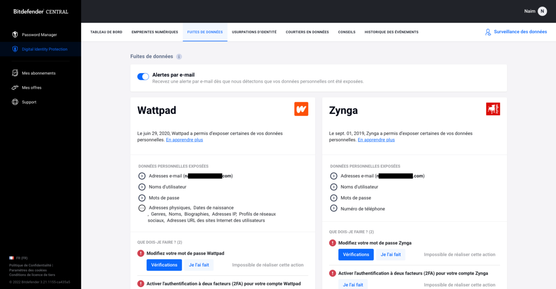Open En apprendre plus link for Zynga

click(376, 140)
